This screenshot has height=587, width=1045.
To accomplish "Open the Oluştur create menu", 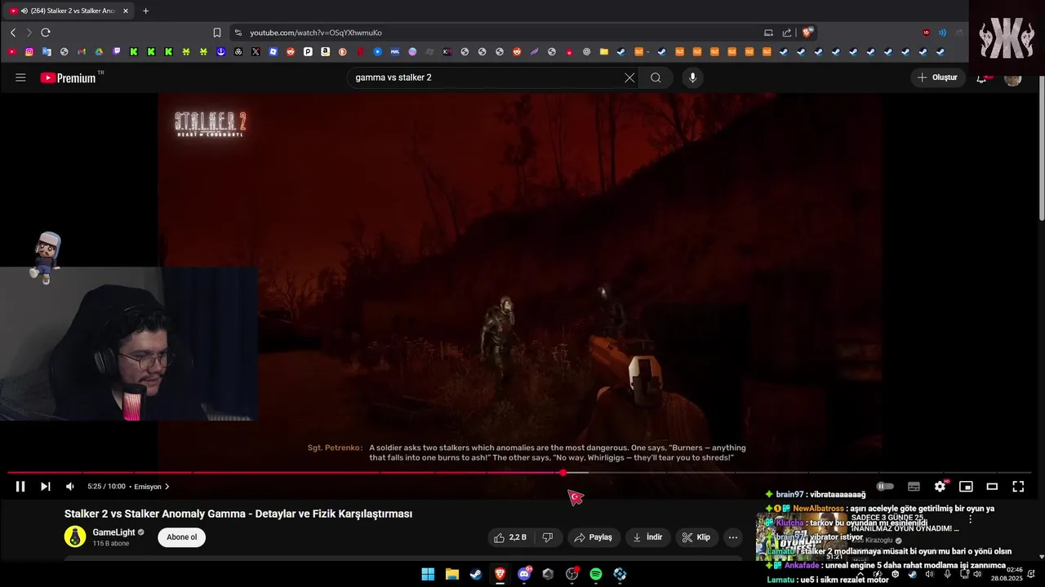I will click(938, 77).
